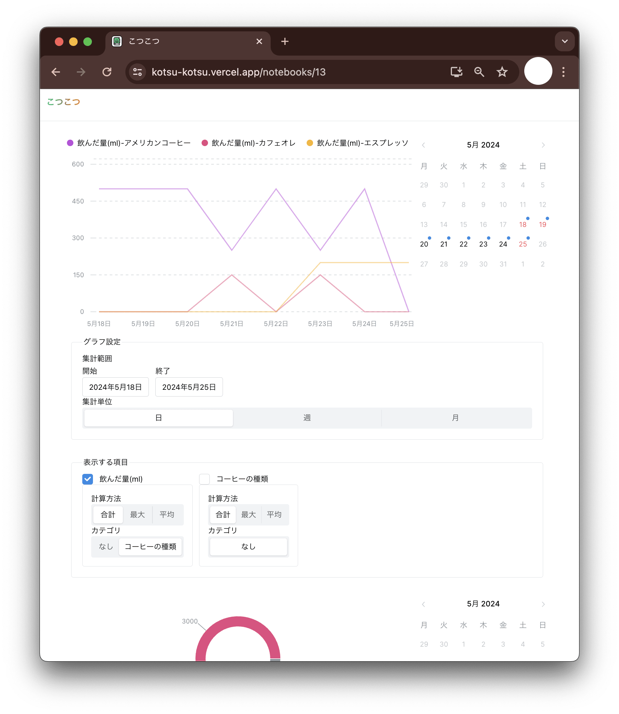
Task: Click the カフェオレ color dot
Action: (204, 143)
